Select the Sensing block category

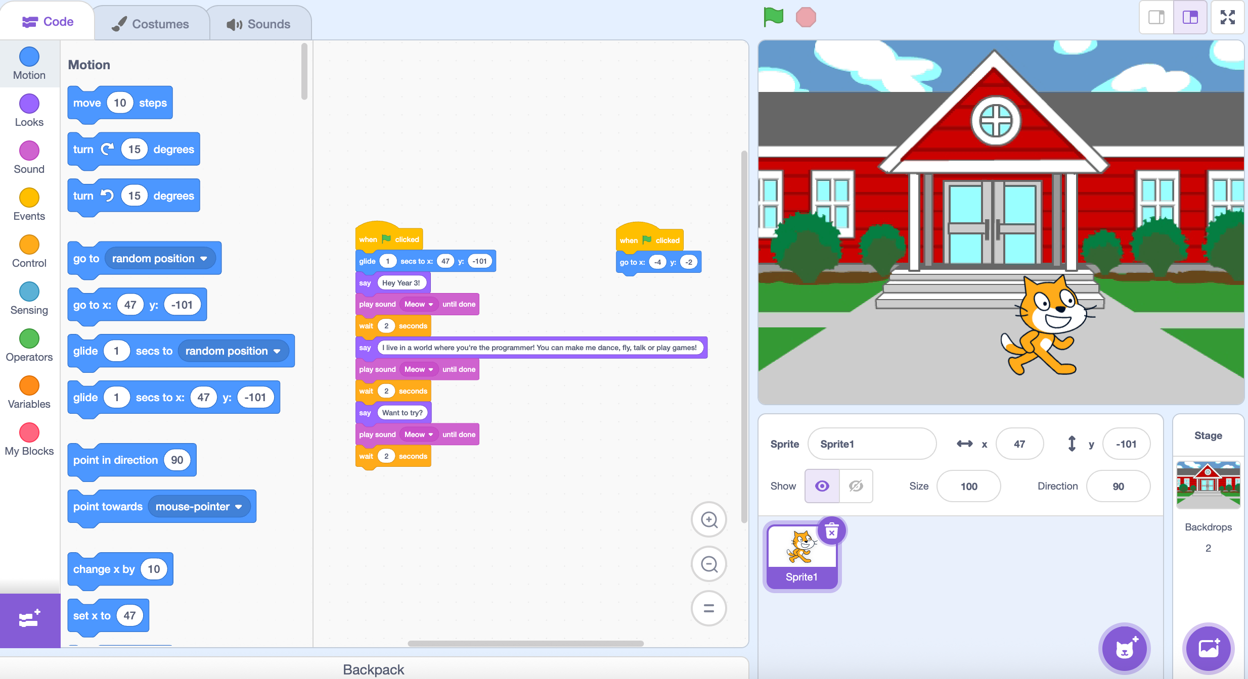coord(29,299)
